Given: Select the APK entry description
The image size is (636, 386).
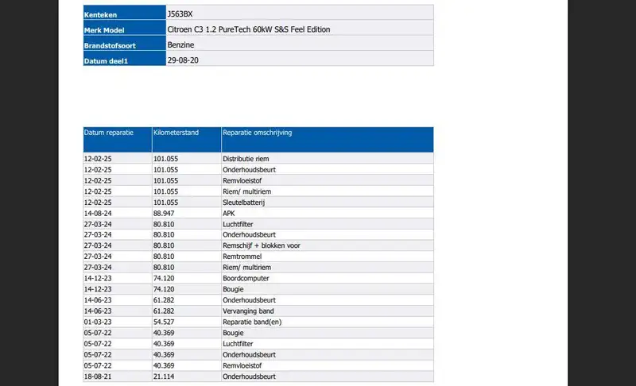Looking at the screenshot, I should (x=229, y=213).
